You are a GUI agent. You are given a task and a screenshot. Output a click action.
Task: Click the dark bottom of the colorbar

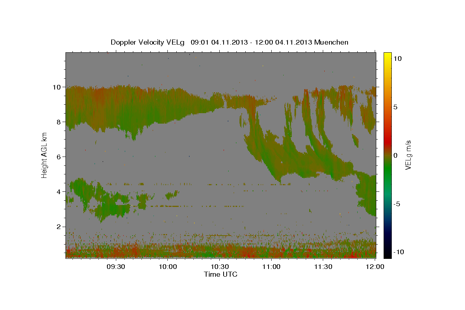point(387,254)
